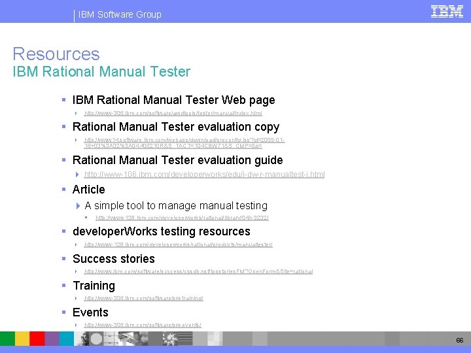Click the teal color block in footer

pyautogui.click(x=66, y=339)
